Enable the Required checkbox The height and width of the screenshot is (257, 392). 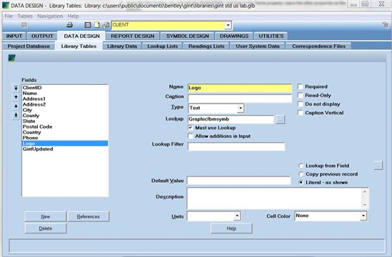(x=301, y=87)
